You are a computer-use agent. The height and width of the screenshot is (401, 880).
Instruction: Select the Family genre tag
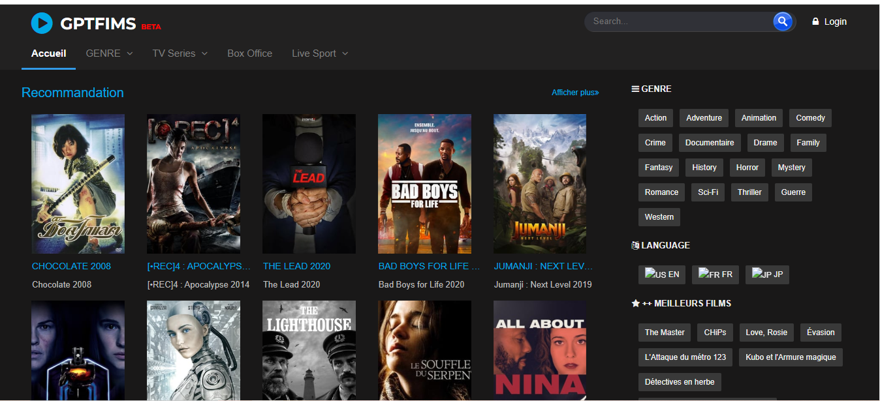coord(808,143)
